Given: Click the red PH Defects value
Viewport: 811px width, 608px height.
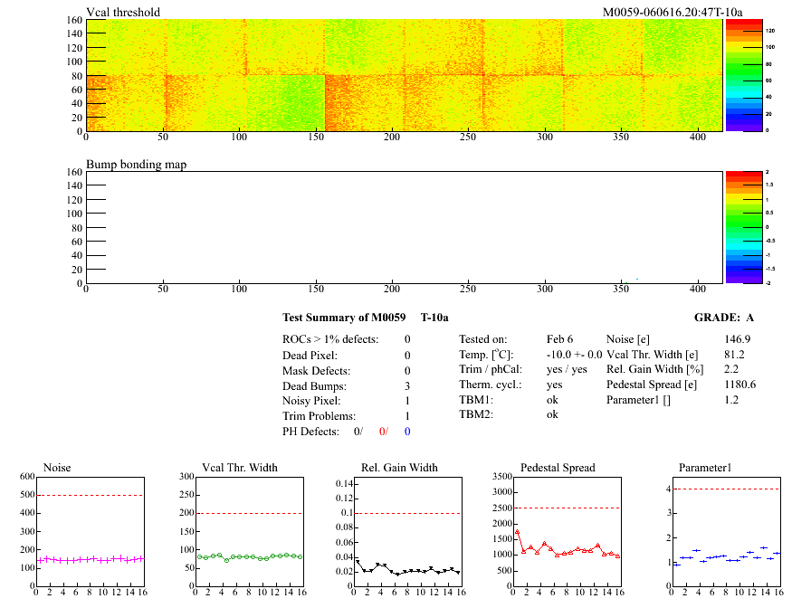Looking at the screenshot, I should tap(383, 432).
